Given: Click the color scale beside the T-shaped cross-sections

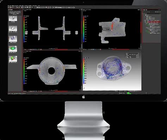Looking at the screenshot, I should [24, 29].
